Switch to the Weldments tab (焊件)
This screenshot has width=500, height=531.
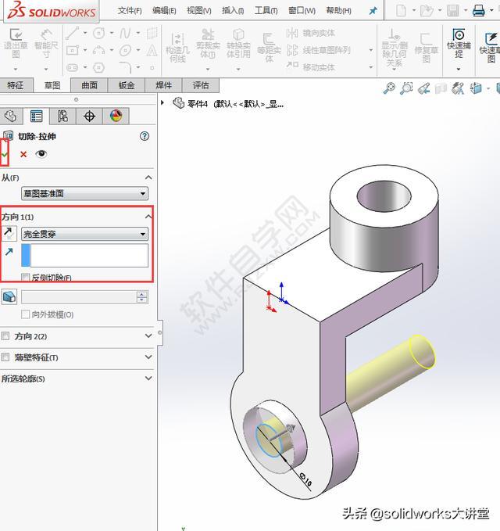coord(164,85)
